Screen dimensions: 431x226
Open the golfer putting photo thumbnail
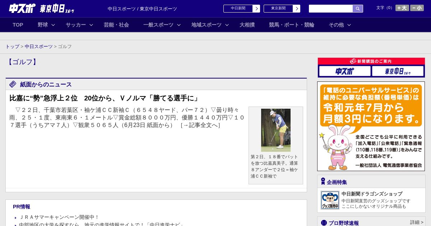coord(276,130)
